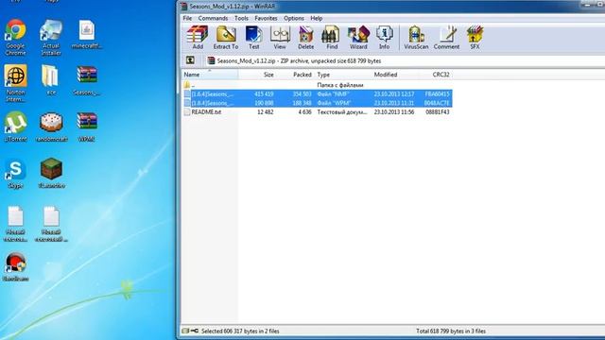
Task: Select the parent folder '..' row
Action: tap(317, 85)
